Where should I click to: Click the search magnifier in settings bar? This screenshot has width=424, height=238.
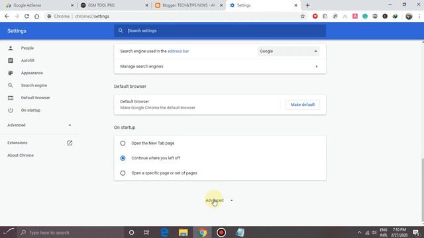(121, 31)
